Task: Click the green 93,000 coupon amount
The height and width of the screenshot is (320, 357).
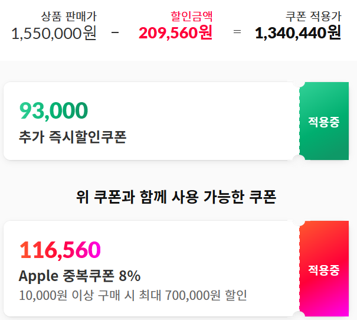Action: 54,110
